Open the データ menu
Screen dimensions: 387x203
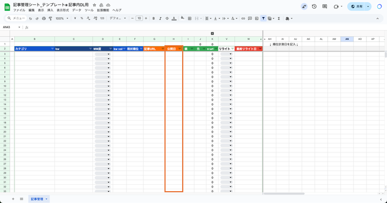pyautogui.click(x=77, y=10)
